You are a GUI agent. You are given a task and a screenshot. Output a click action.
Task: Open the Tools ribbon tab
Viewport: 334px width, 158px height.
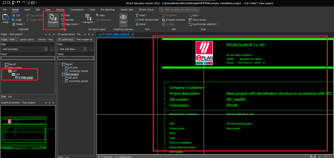[92, 10]
